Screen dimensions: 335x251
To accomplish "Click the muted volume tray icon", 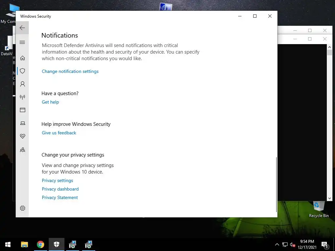I will (292, 245).
